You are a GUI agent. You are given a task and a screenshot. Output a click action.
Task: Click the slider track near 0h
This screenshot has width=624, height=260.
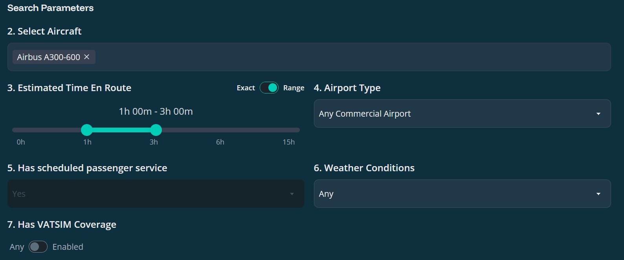[20, 130]
